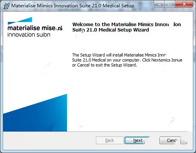The height and width of the screenshot is (153, 196).
Task: Click the Next button
Action: point(137,140)
